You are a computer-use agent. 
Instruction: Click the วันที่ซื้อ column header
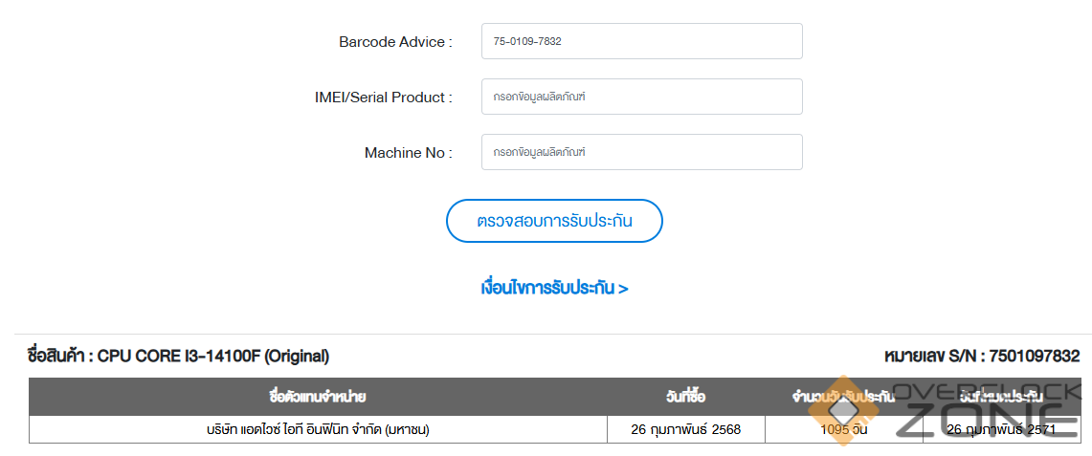pos(686,397)
